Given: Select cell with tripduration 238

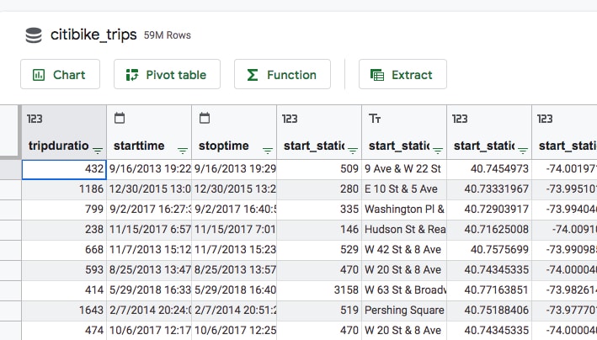Looking at the screenshot, I should coord(64,230).
